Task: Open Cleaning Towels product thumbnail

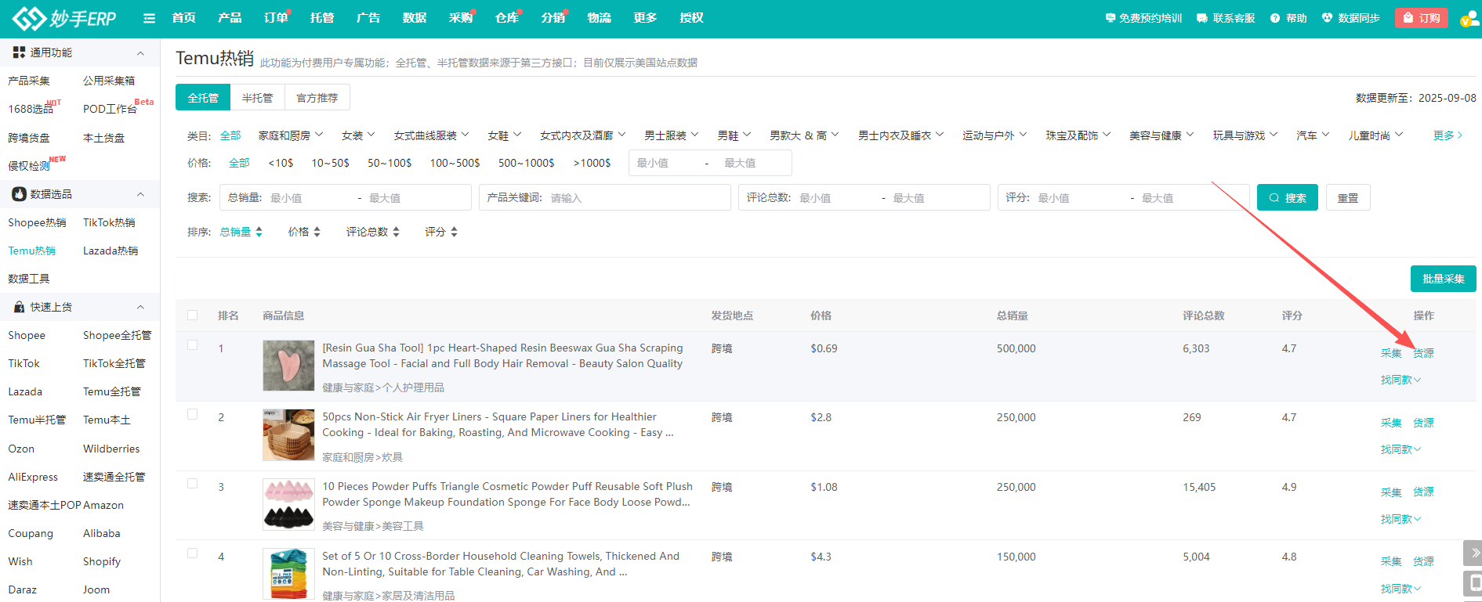Action: [x=288, y=574]
